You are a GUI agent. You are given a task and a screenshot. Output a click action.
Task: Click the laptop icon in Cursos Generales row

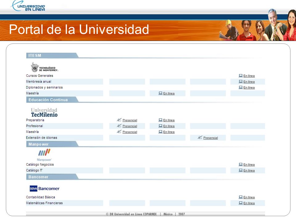(240, 76)
